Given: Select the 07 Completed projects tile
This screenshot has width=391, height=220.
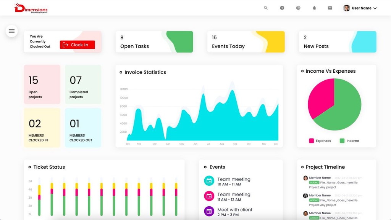Looking at the screenshot, I should [x=83, y=84].
